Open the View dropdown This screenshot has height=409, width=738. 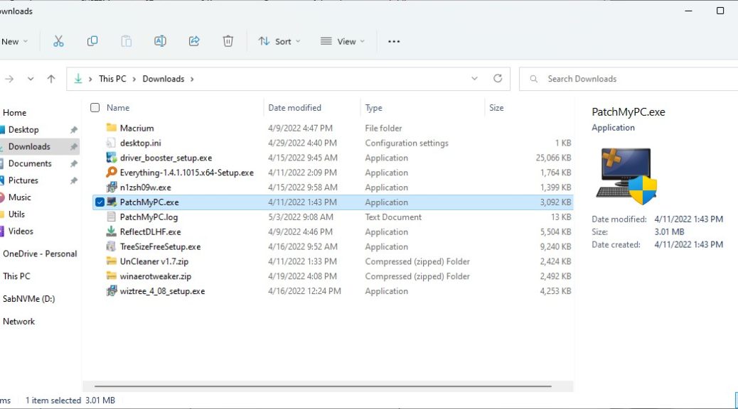pos(343,41)
